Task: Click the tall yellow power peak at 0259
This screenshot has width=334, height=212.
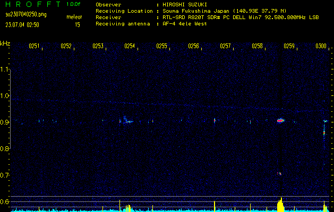Action: [280, 205]
